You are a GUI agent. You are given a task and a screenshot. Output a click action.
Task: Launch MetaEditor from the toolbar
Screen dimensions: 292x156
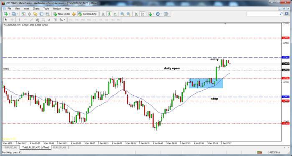(x=74, y=14)
